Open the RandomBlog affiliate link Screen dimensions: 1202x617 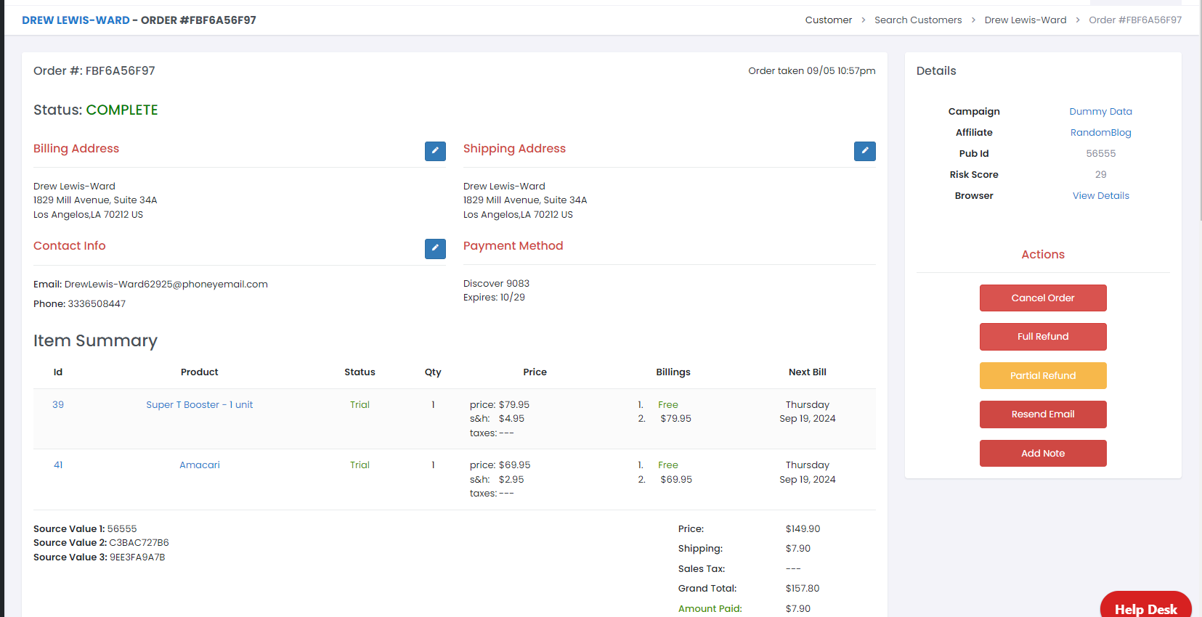tap(1100, 132)
